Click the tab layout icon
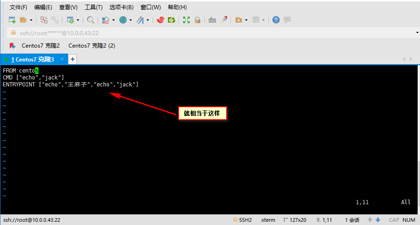This screenshot has width=420, height=225. tap(256, 20)
